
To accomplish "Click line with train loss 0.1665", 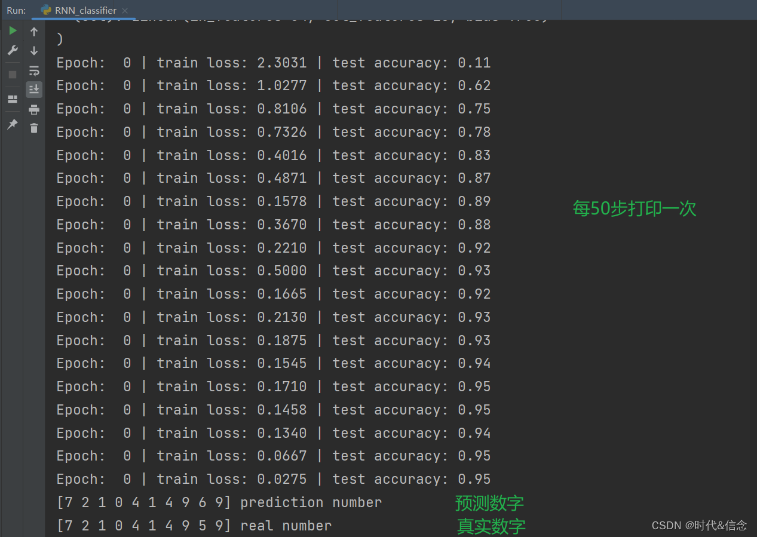I will coord(274,294).
